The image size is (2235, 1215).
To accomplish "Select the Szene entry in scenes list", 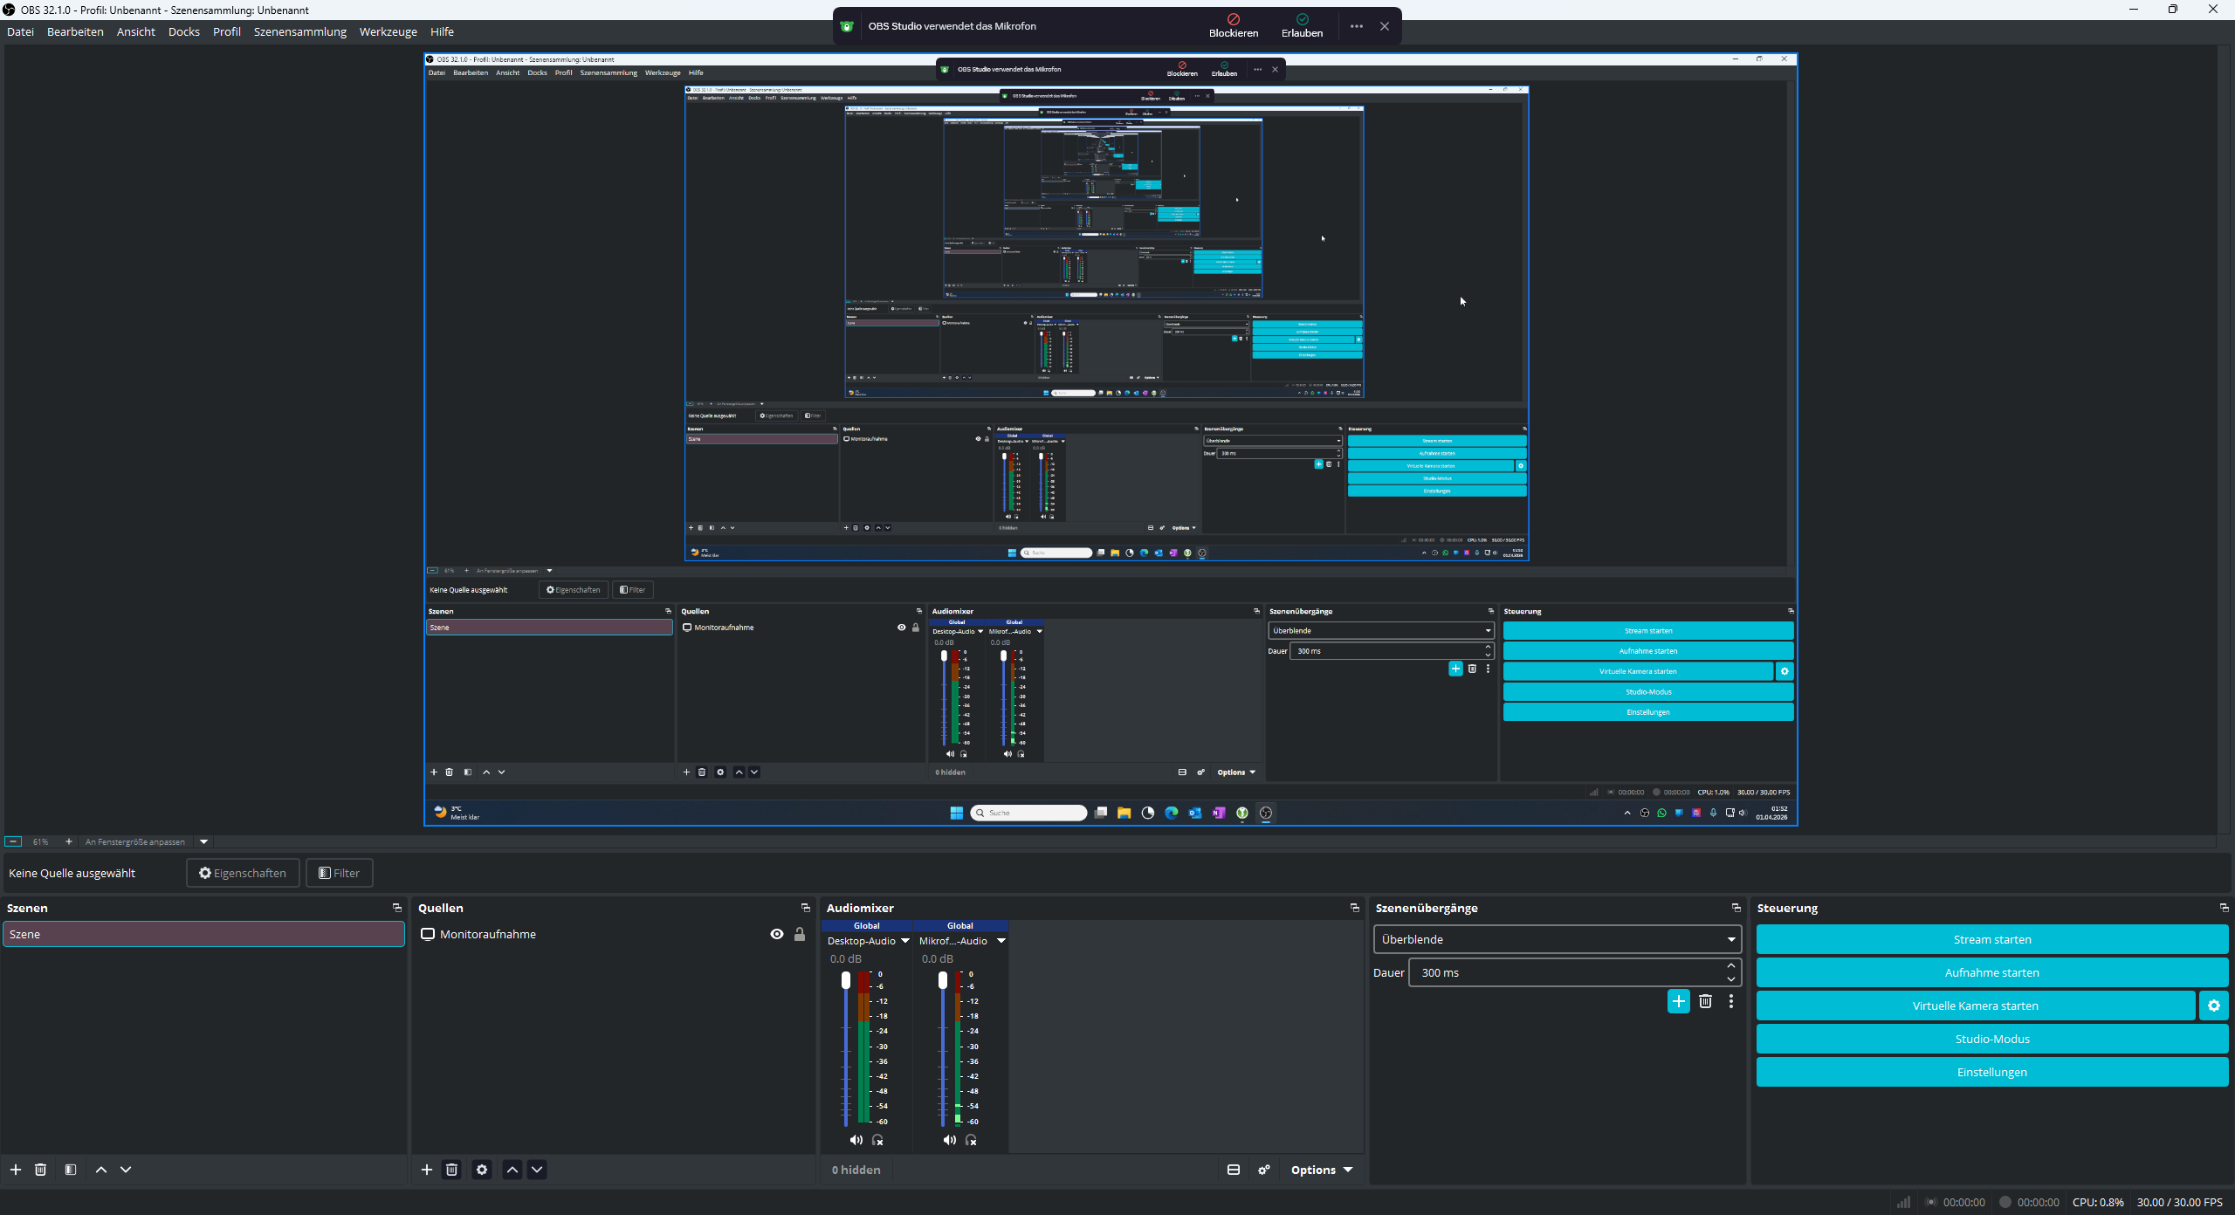I will click(203, 934).
